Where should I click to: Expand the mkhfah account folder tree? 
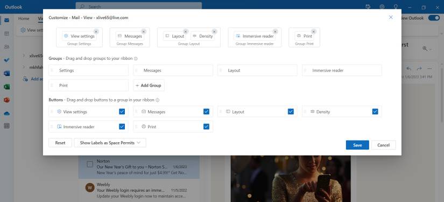(x=24, y=67)
